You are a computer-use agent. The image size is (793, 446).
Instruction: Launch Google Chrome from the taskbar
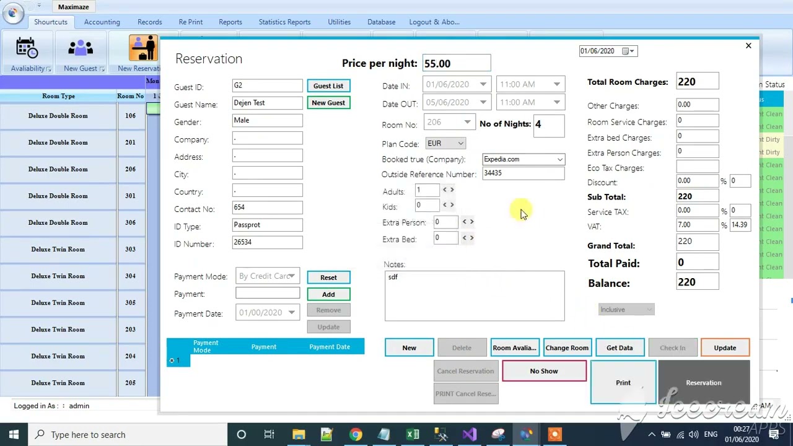[x=355, y=435]
